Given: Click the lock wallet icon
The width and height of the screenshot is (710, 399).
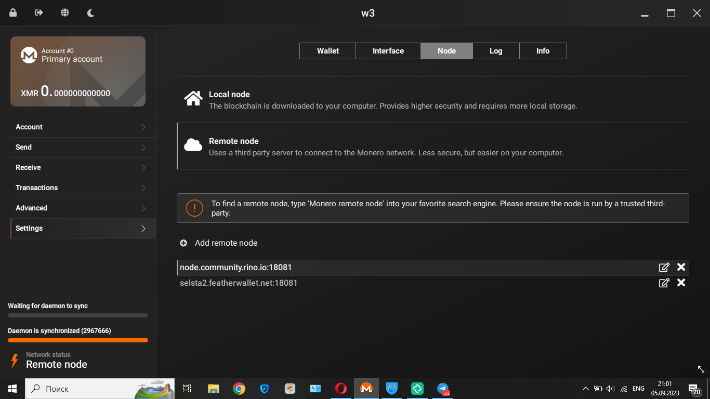Looking at the screenshot, I should click(13, 13).
